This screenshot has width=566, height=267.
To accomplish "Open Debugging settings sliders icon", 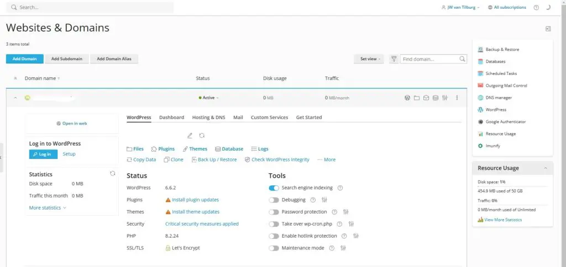I will coord(324,200).
